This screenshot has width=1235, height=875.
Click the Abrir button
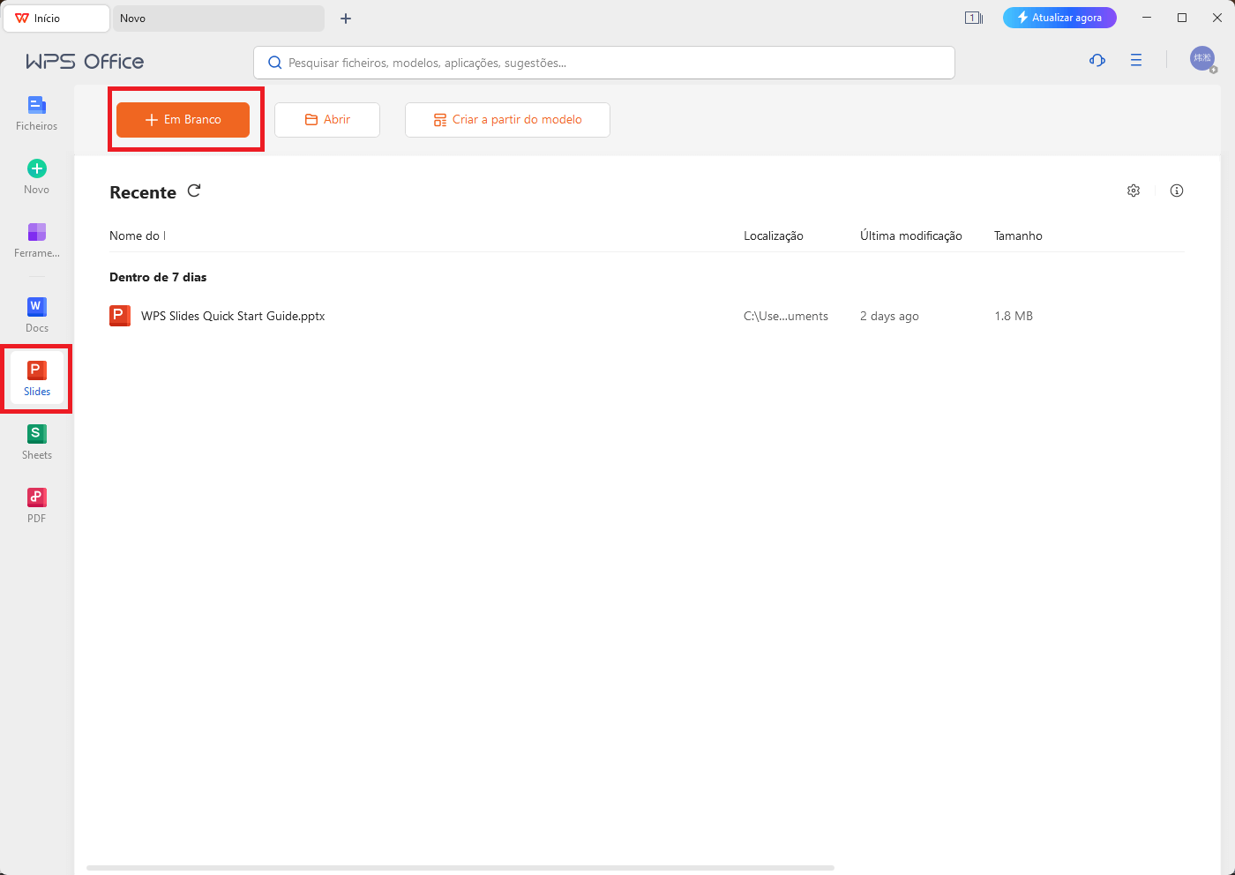click(x=327, y=120)
